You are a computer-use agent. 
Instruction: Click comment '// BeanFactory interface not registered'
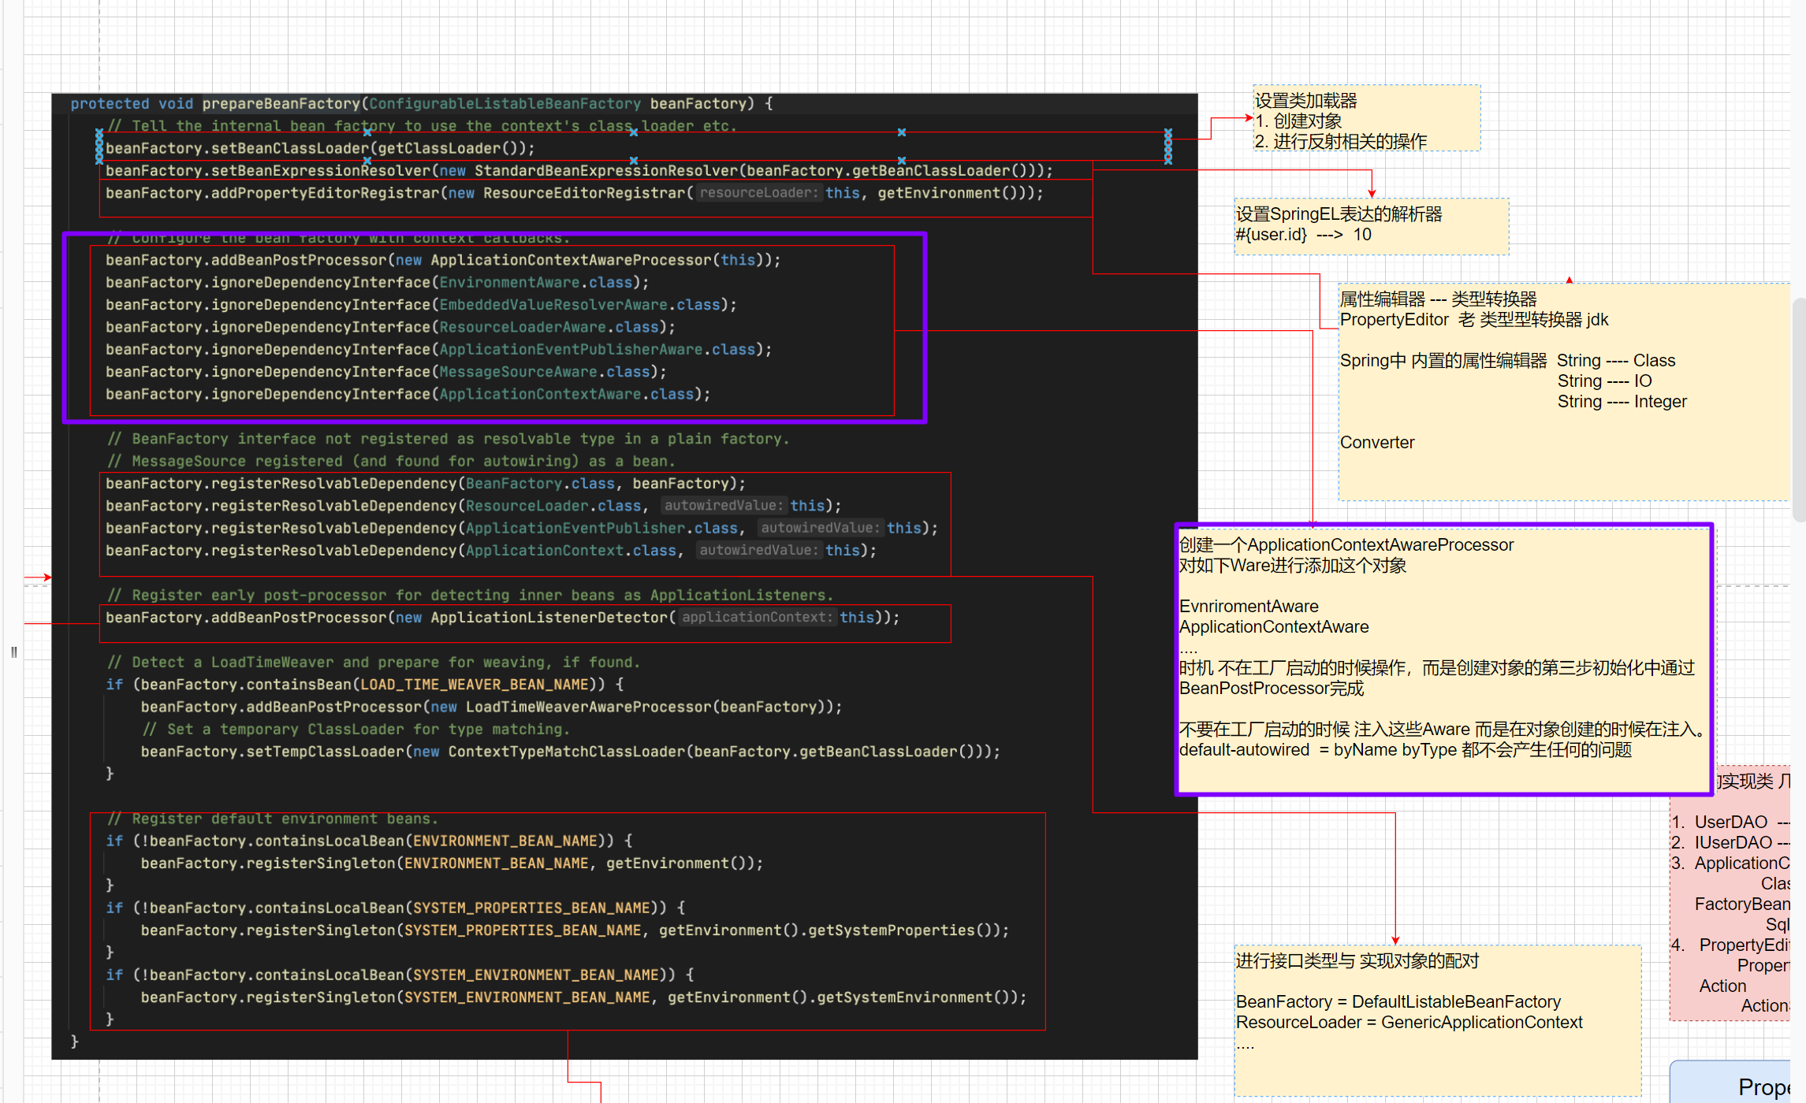click(x=448, y=439)
